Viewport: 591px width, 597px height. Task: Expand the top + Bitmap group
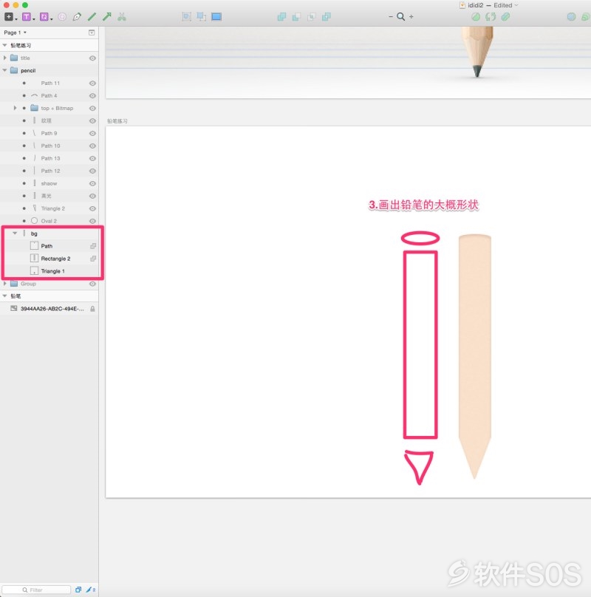click(15, 108)
